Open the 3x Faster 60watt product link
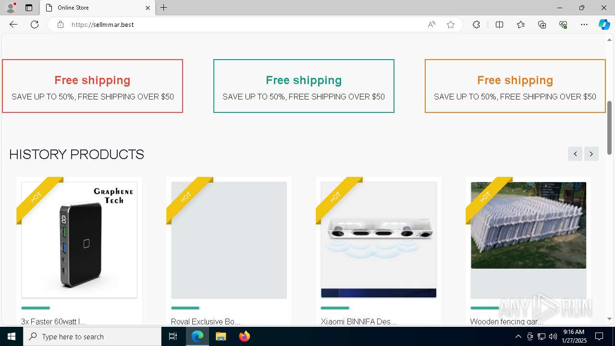 53,321
